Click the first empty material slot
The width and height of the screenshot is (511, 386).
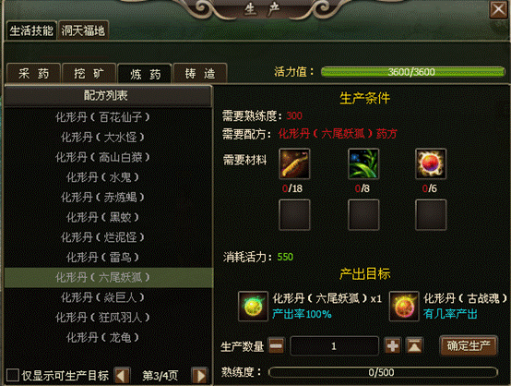click(294, 215)
